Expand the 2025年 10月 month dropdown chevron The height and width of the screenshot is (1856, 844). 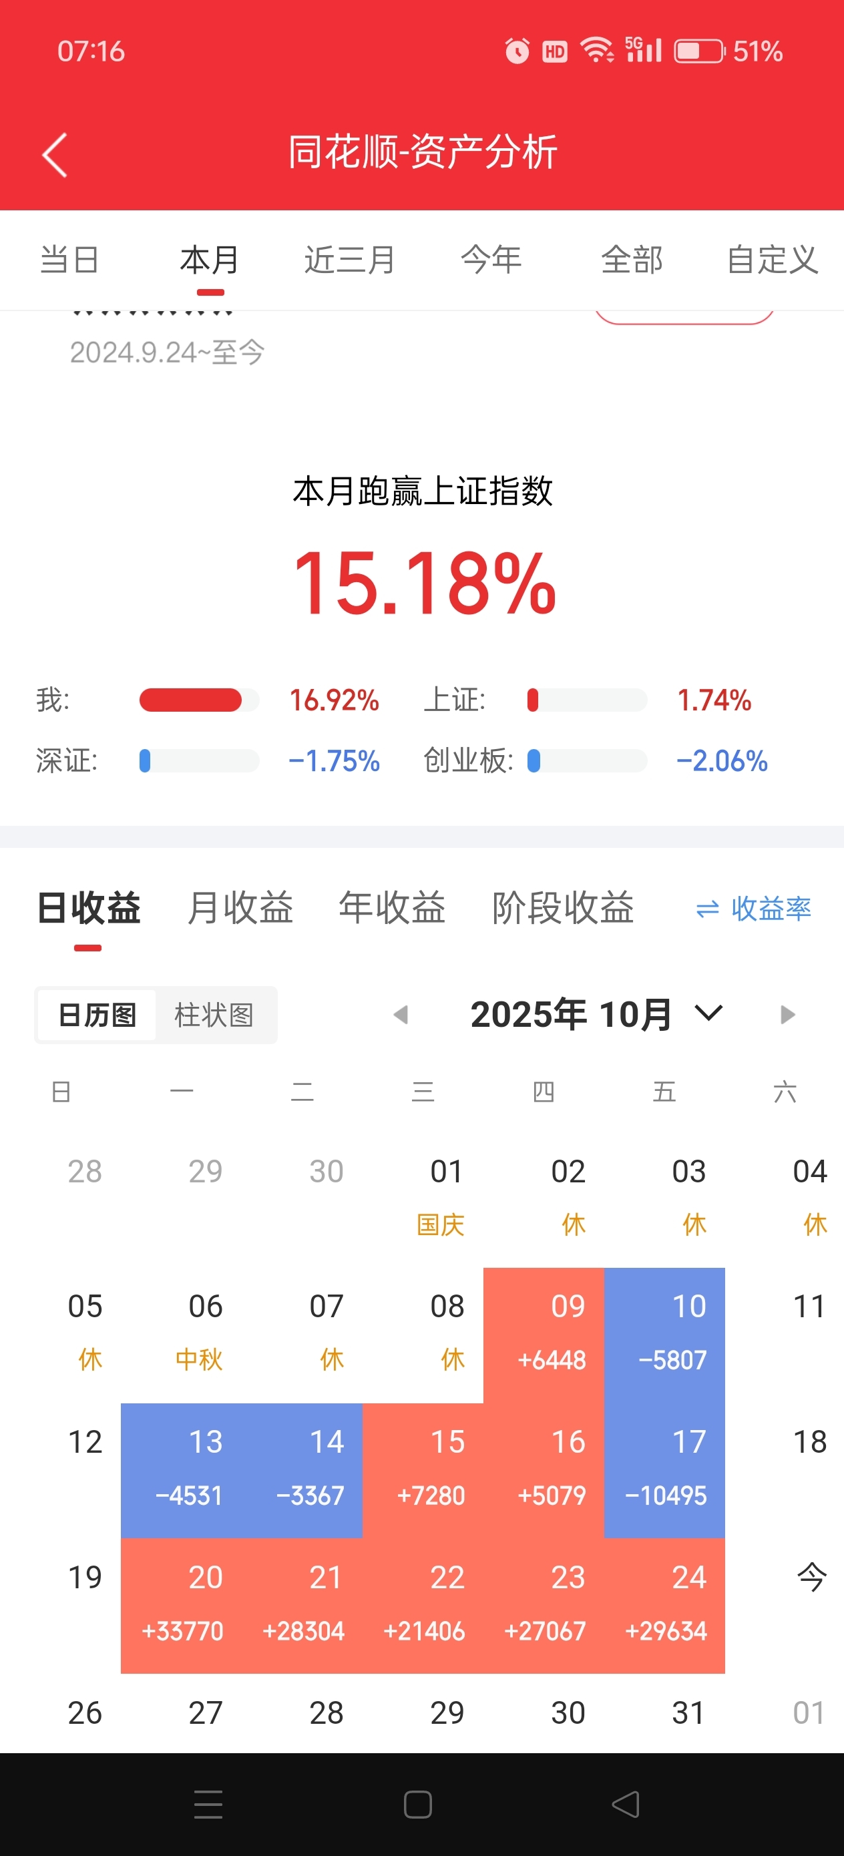click(708, 1013)
